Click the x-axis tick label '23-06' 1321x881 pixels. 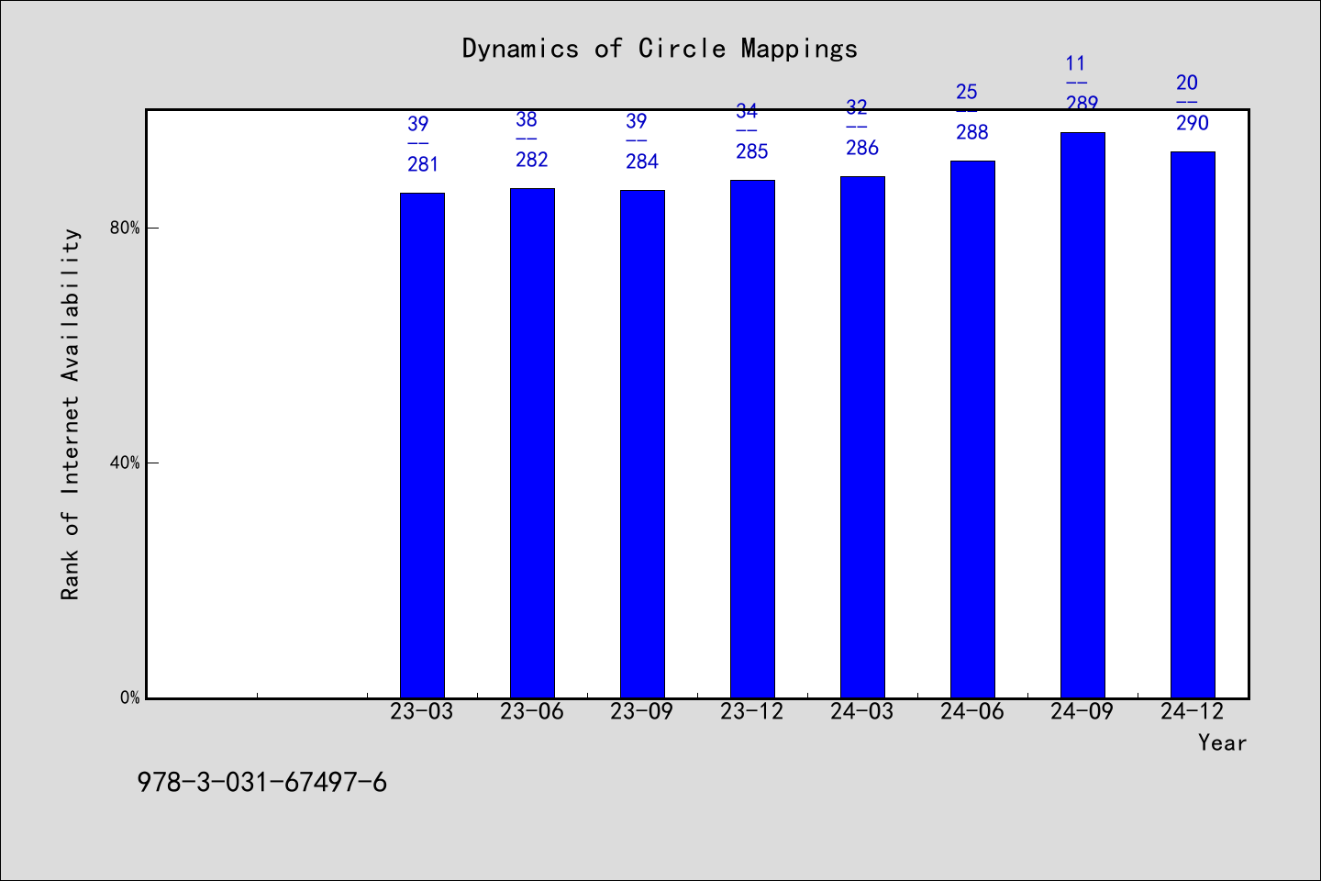tap(532, 711)
